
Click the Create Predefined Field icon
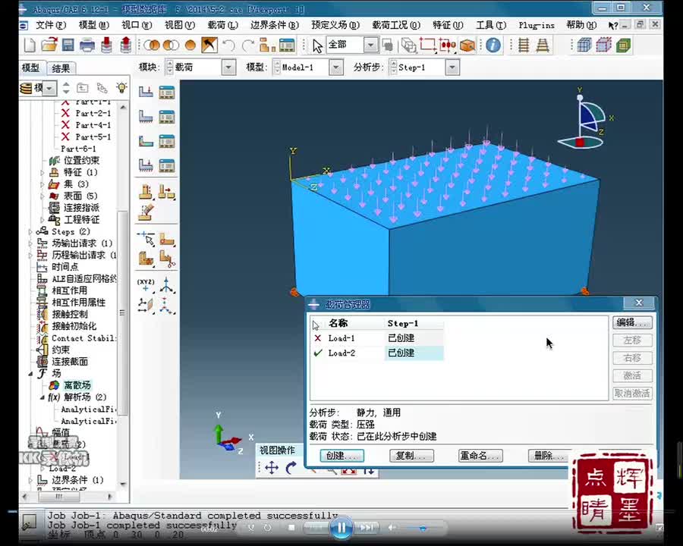pos(146,140)
